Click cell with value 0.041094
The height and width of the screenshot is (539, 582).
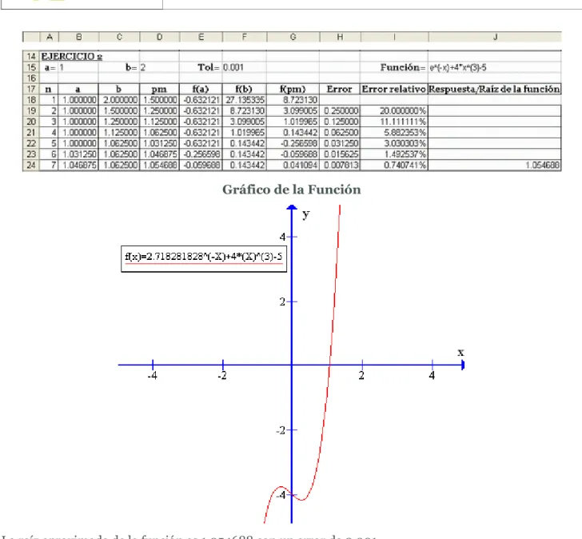click(x=293, y=166)
